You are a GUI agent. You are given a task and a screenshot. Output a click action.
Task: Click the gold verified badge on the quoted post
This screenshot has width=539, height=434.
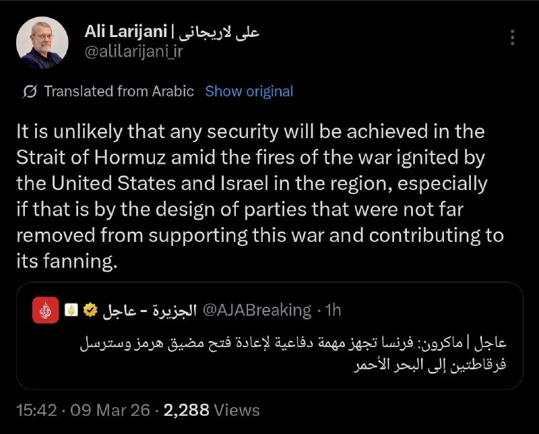(x=88, y=311)
